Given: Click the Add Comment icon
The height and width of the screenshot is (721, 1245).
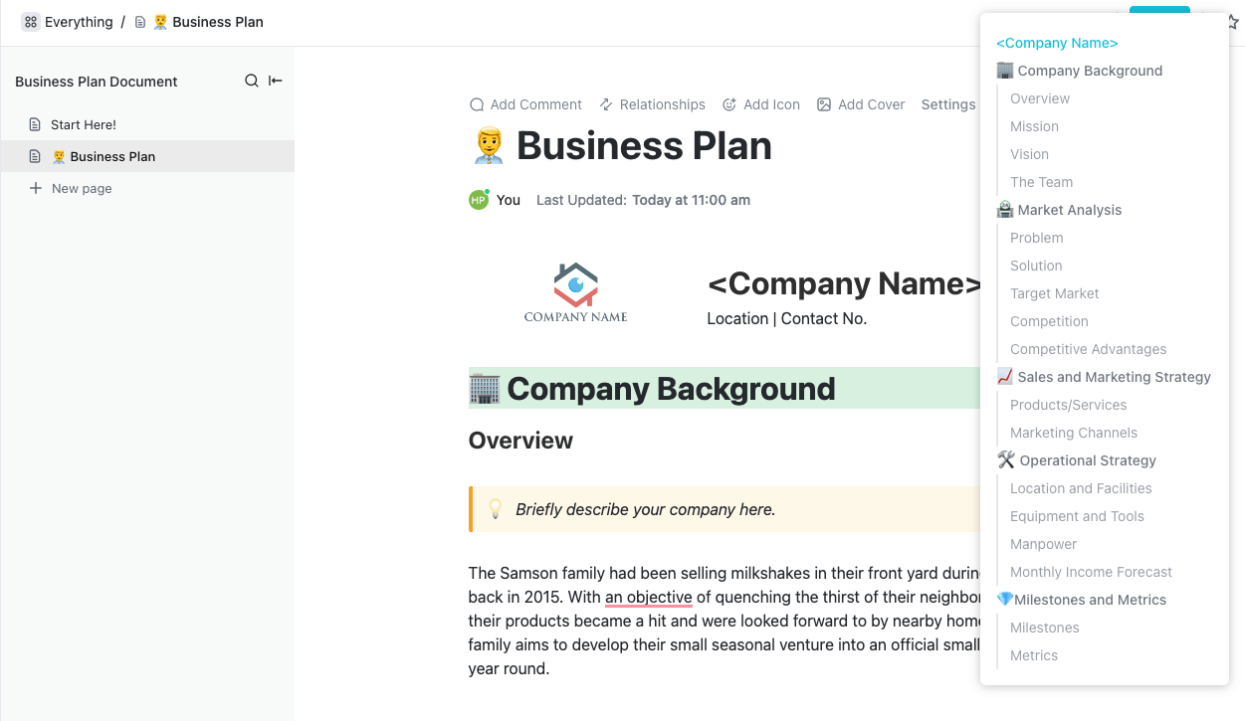Looking at the screenshot, I should [478, 104].
